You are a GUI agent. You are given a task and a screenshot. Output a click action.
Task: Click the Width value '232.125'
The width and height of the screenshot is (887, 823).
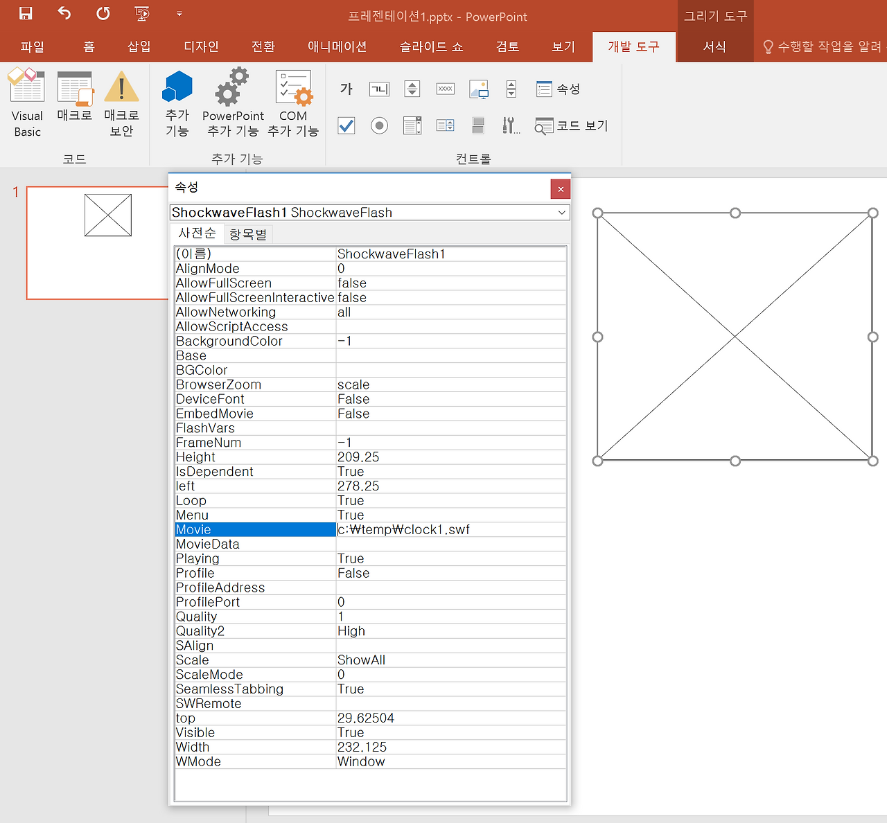[x=450, y=747]
